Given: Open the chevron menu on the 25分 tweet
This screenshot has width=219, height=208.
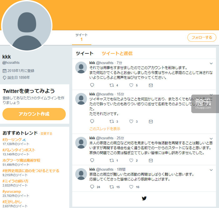Looking at the screenshot, I should [x=211, y=139].
